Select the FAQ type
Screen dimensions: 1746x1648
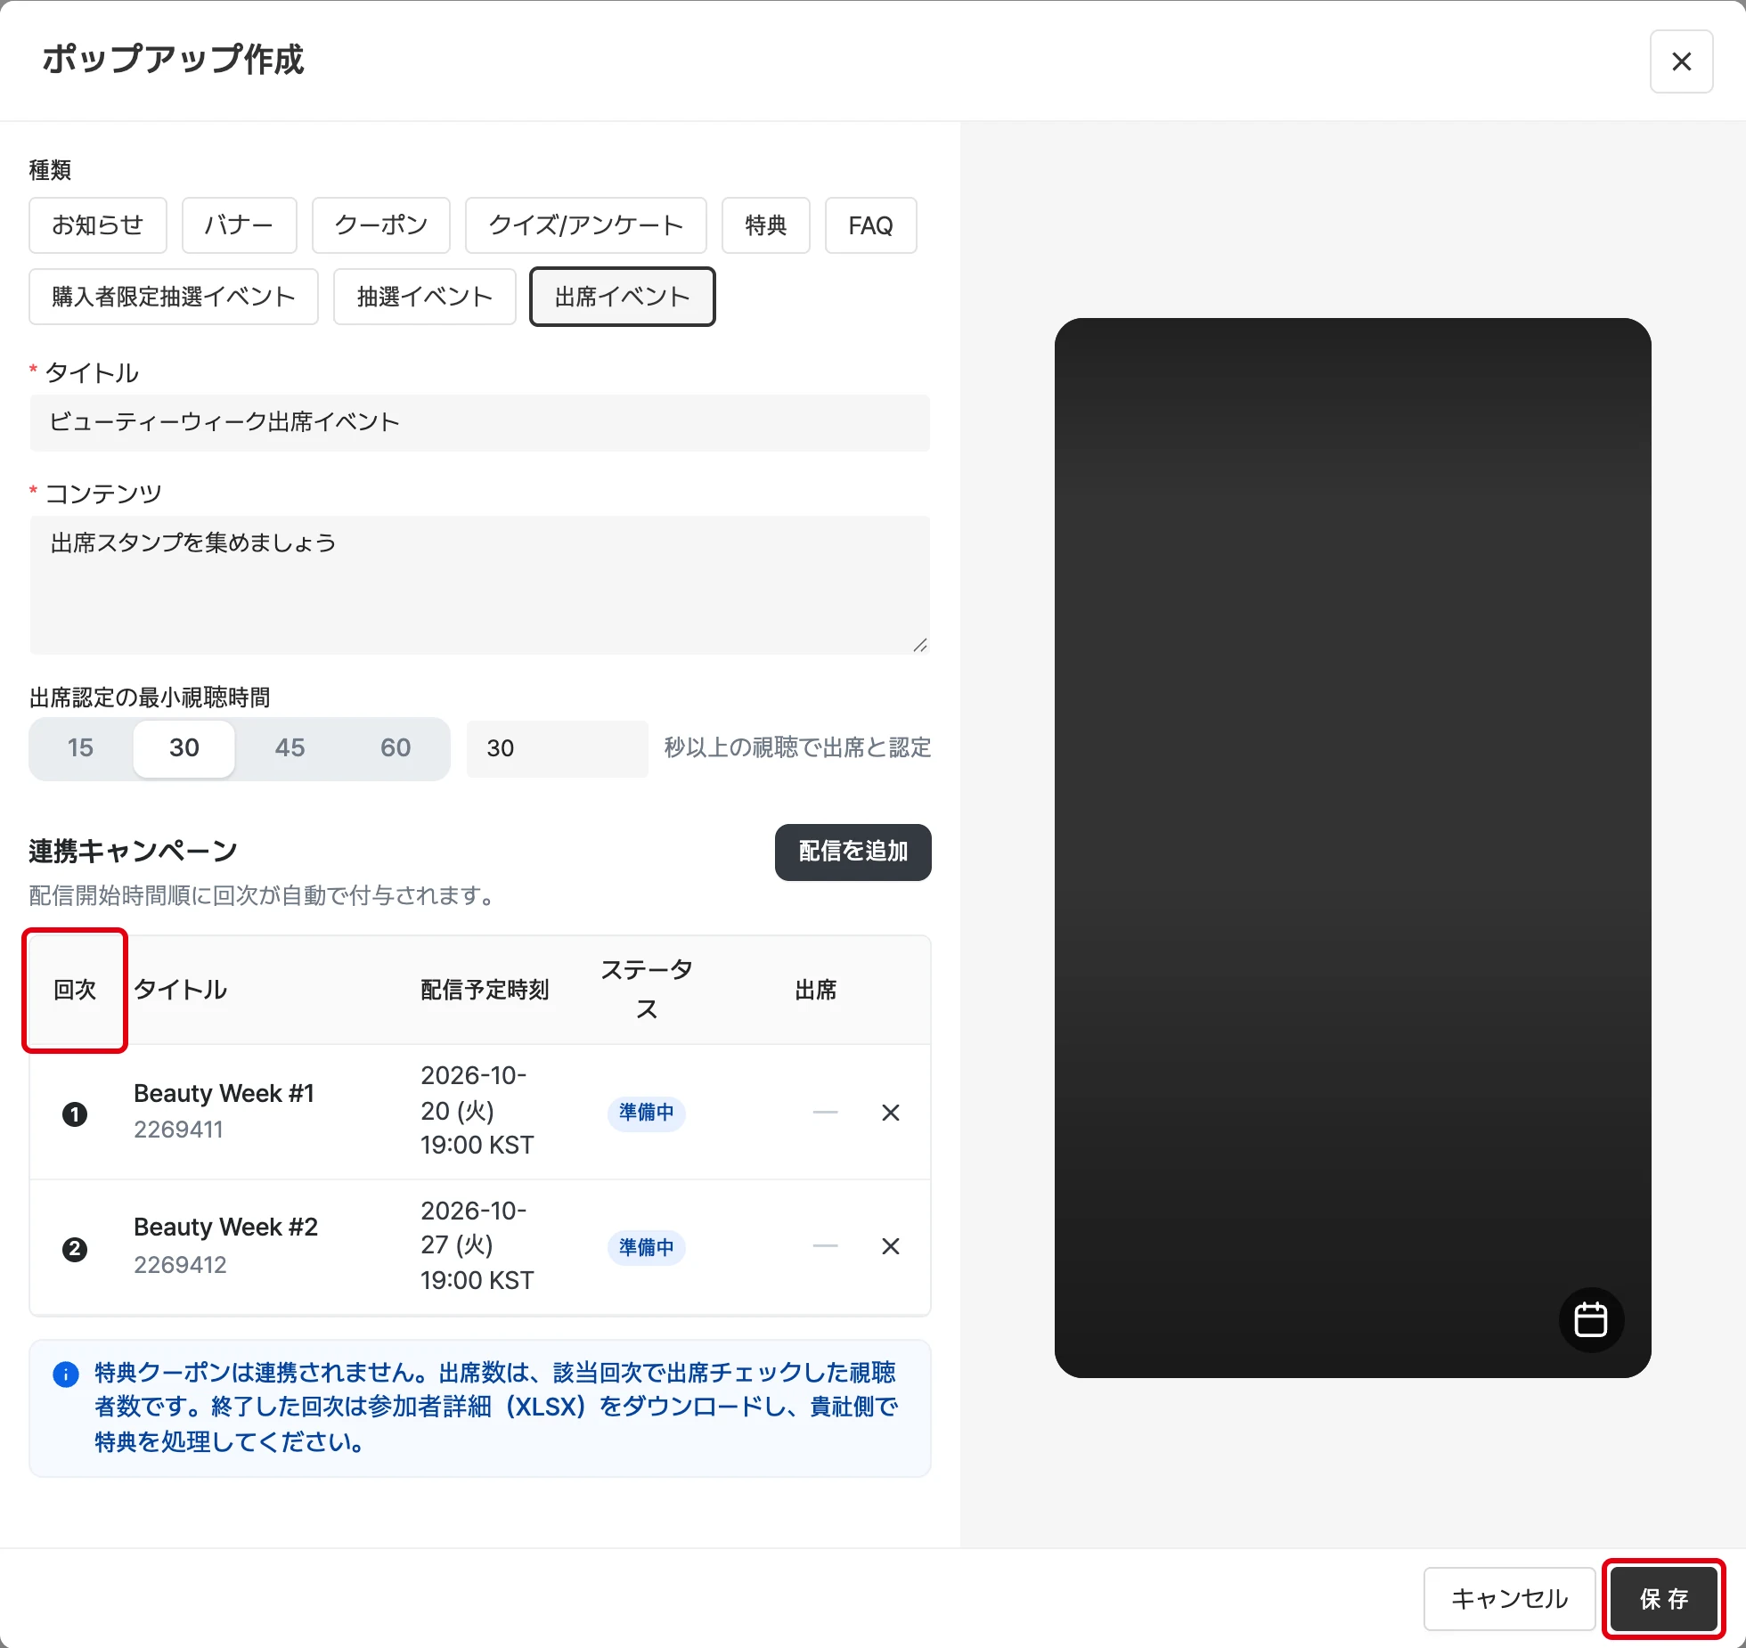point(871,225)
